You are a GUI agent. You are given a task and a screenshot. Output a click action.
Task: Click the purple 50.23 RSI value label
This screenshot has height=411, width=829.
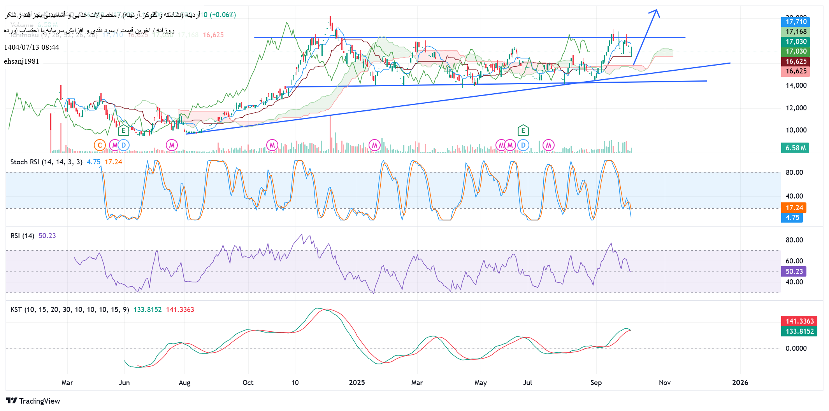(x=794, y=272)
